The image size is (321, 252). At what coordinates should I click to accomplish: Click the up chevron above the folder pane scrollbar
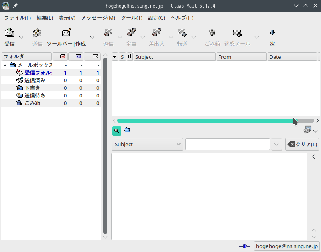105,55
